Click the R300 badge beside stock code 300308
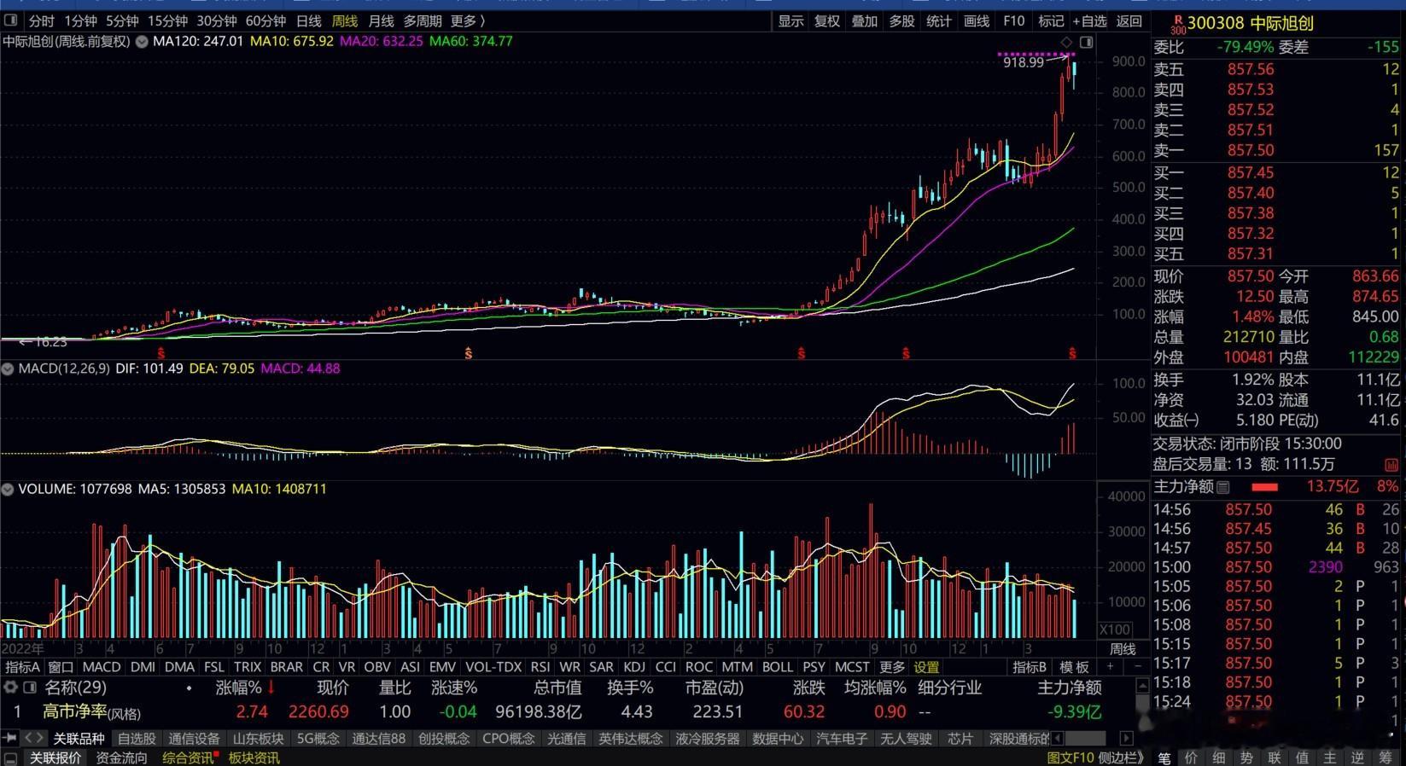This screenshot has height=766, width=1406. [x=1178, y=24]
